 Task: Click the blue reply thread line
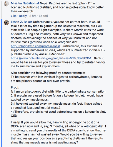point(1,83)
